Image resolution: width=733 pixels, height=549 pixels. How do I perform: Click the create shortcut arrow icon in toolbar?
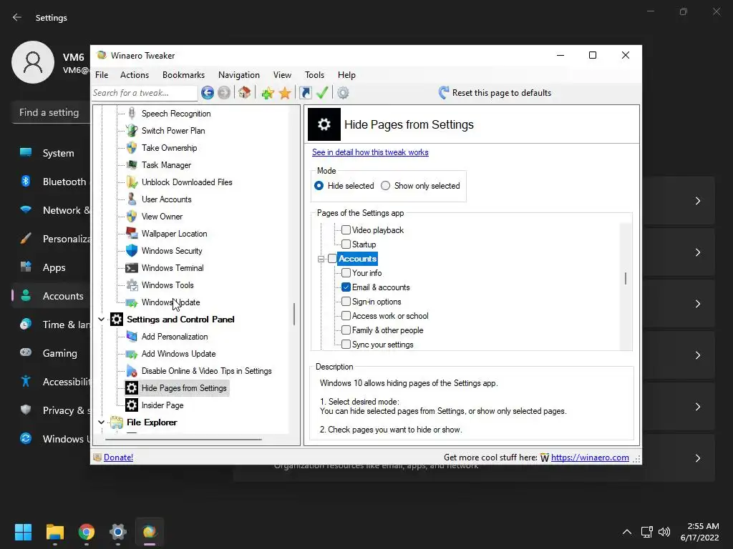[306, 93]
